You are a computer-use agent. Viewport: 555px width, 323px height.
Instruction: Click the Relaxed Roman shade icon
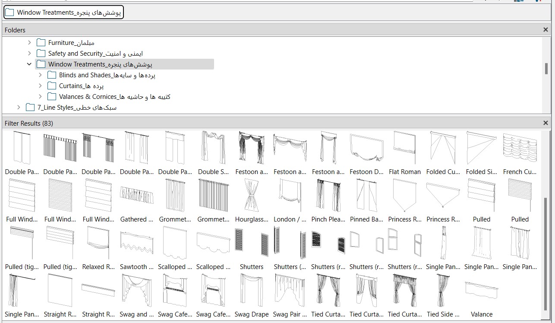[x=98, y=243]
